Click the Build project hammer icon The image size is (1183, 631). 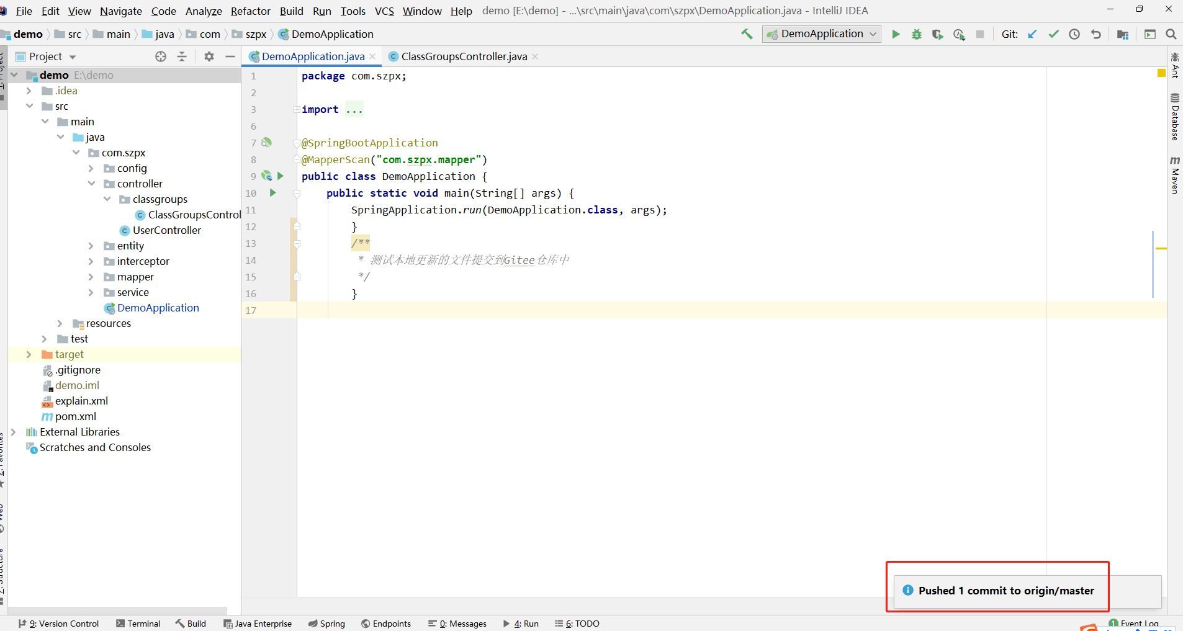coord(747,34)
